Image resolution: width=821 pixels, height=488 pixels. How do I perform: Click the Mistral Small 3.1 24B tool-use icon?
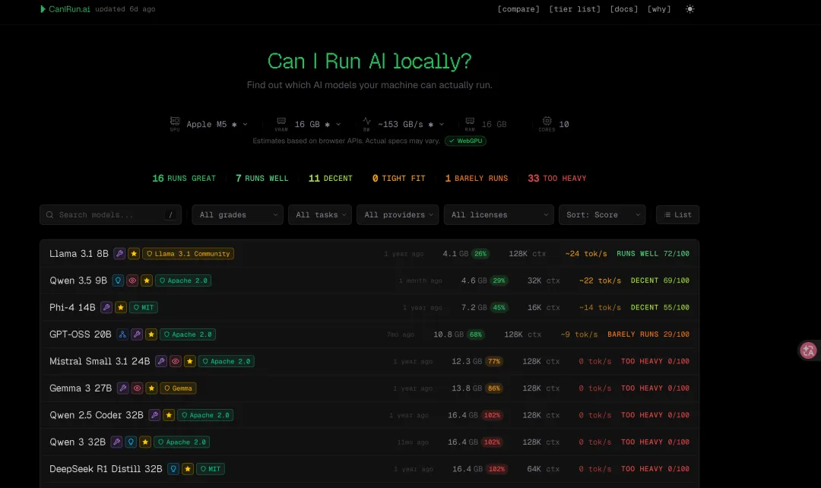pyautogui.click(x=161, y=361)
